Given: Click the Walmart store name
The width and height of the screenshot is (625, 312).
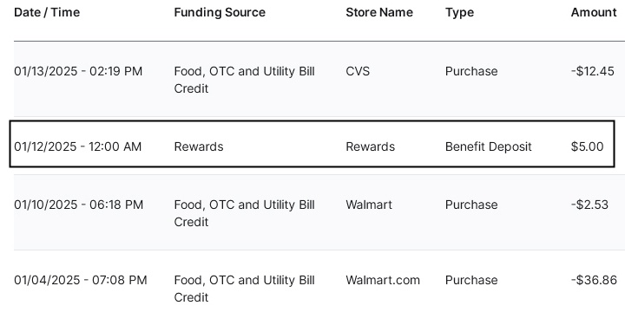Looking at the screenshot, I should click(369, 205).
